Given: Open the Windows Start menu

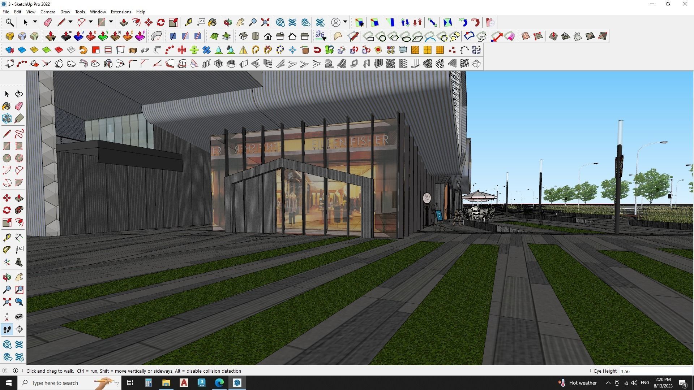Looking at the screenshot, I should point(9,383).
